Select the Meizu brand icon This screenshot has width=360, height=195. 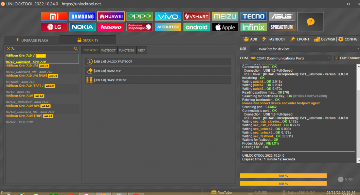(225, 16)
